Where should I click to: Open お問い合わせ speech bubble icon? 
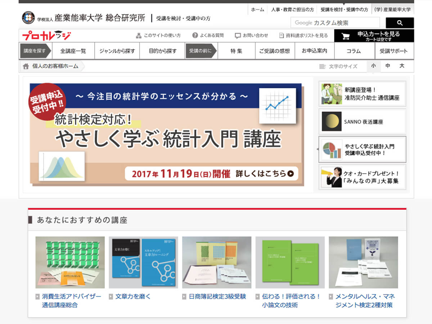238,36
